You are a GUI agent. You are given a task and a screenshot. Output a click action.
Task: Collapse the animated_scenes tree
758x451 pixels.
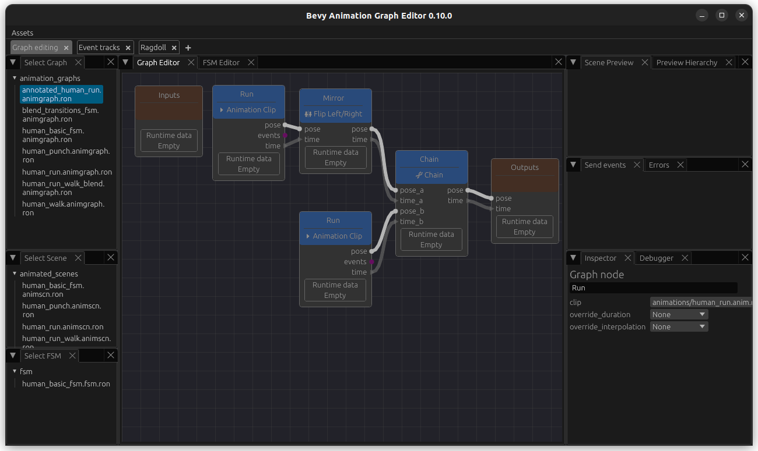pos(15,274)
